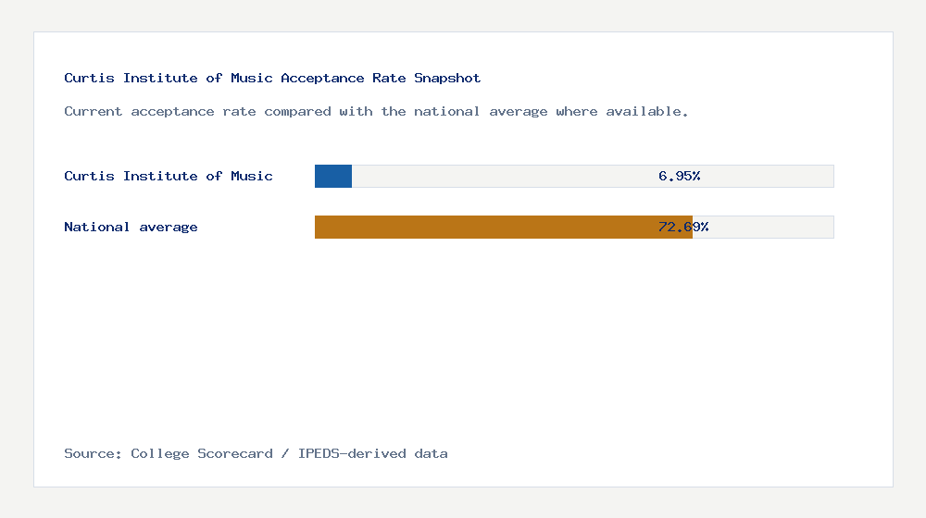Click the 6.95% value label
The width and height of the screenshot is (926, 518).
[679, 176]
